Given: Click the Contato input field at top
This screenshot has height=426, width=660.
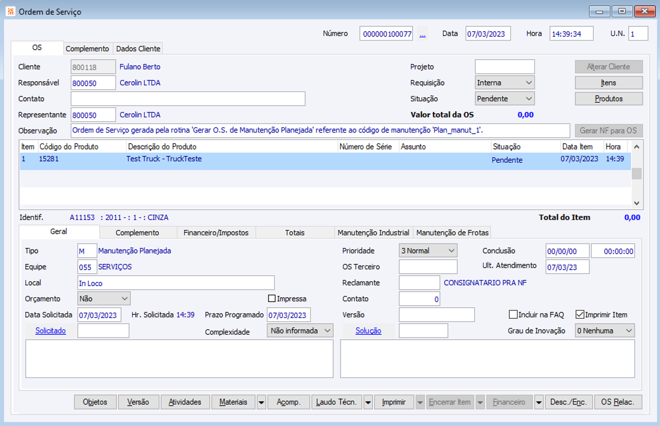Looking at the screenshot, I should point(188,99).
